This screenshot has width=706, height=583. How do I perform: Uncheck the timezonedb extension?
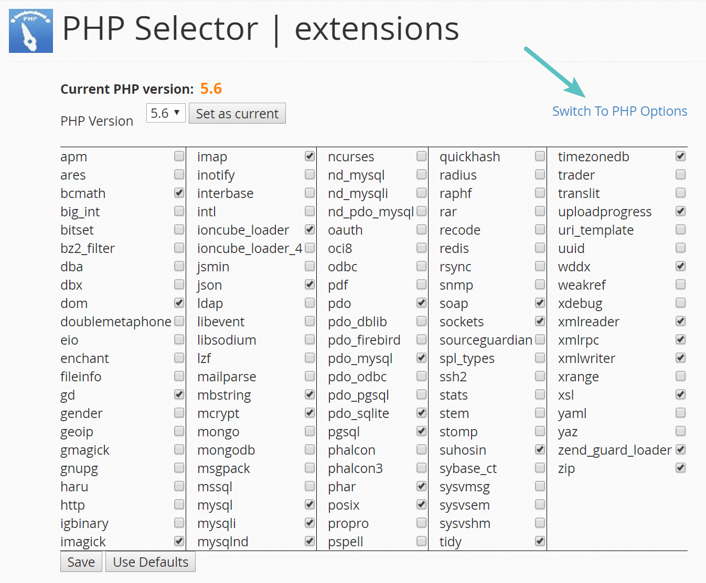click(x=681, y=156)
